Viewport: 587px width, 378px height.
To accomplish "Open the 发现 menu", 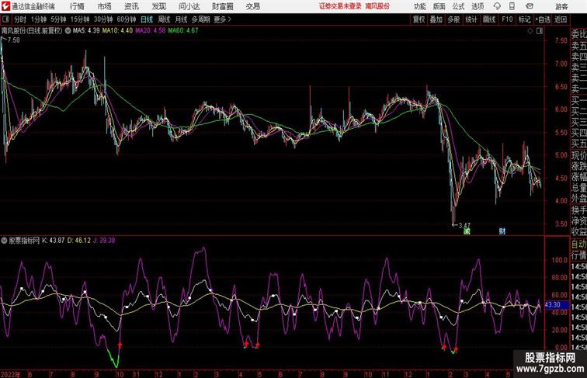I will (158, 6).
